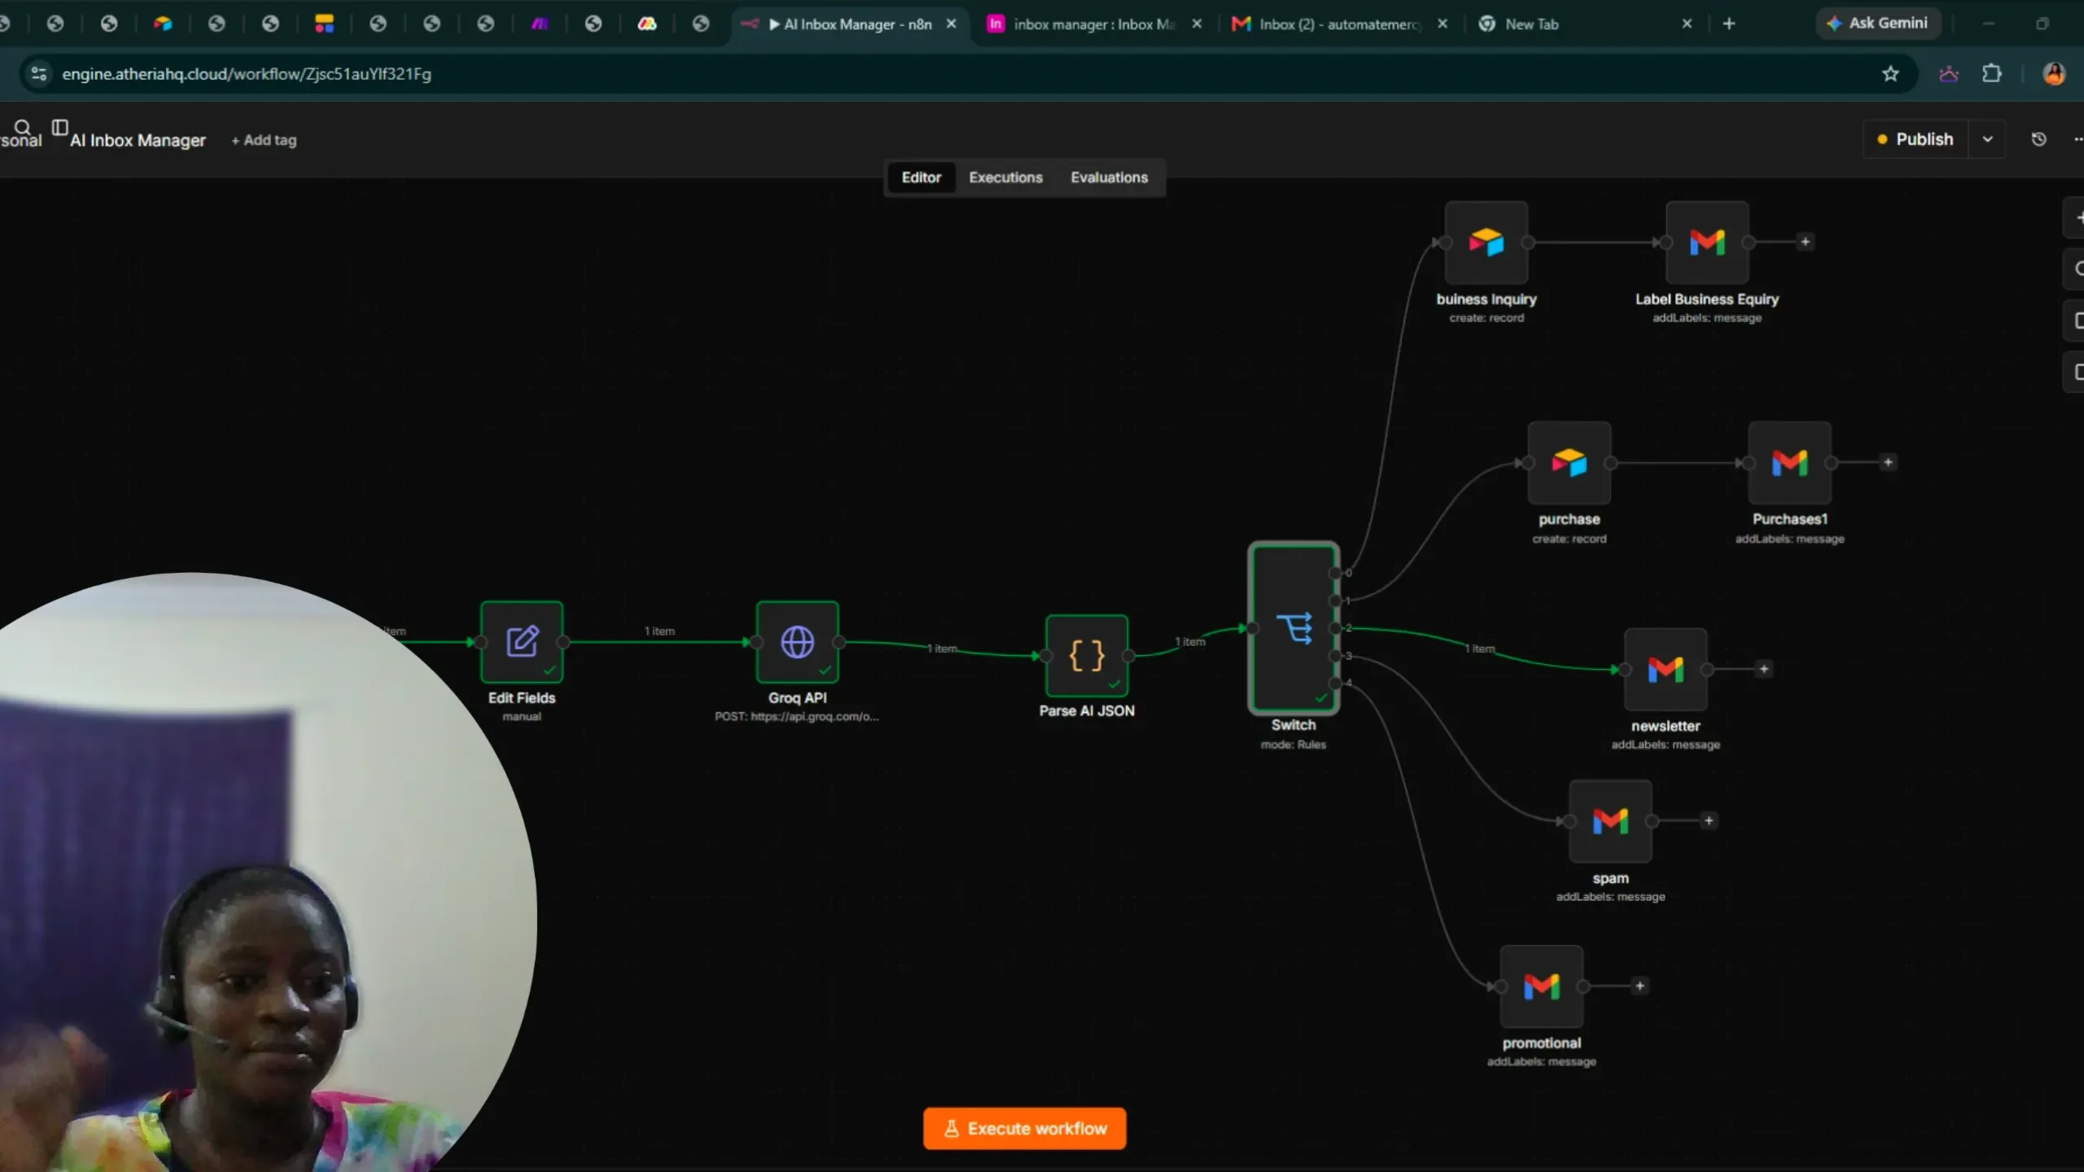
Task: Expand the Publish dropdown arrow
Action: coord(1987,139)
